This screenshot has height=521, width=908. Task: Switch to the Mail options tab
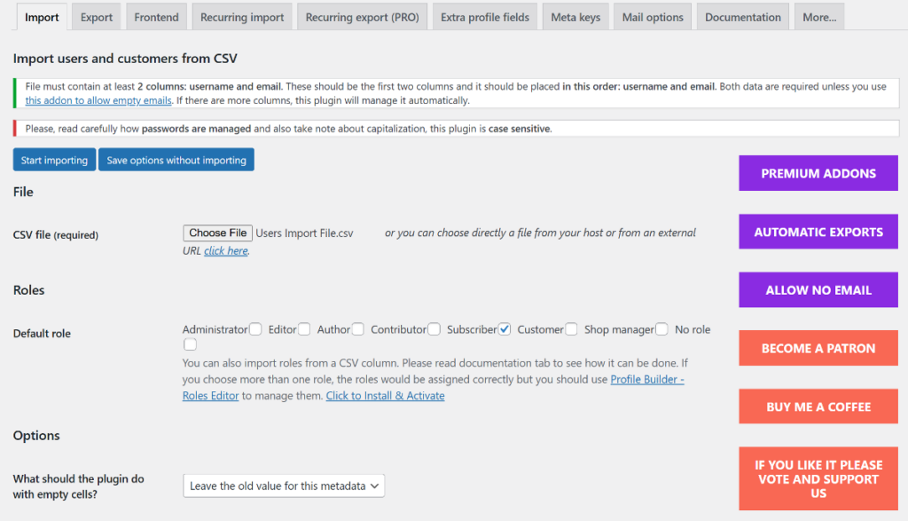tap(652, 16)
